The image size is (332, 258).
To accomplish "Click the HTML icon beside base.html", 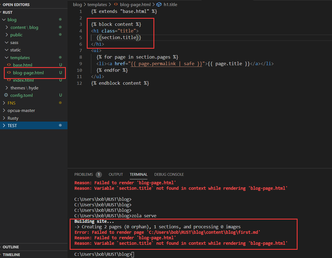I will [x=9, y=65].
